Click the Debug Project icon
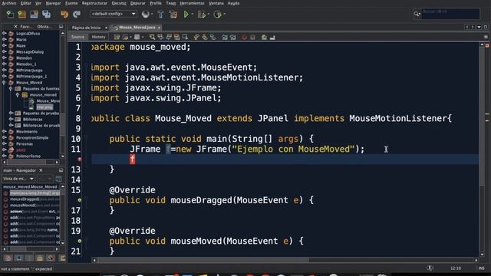 coord(202,14)
